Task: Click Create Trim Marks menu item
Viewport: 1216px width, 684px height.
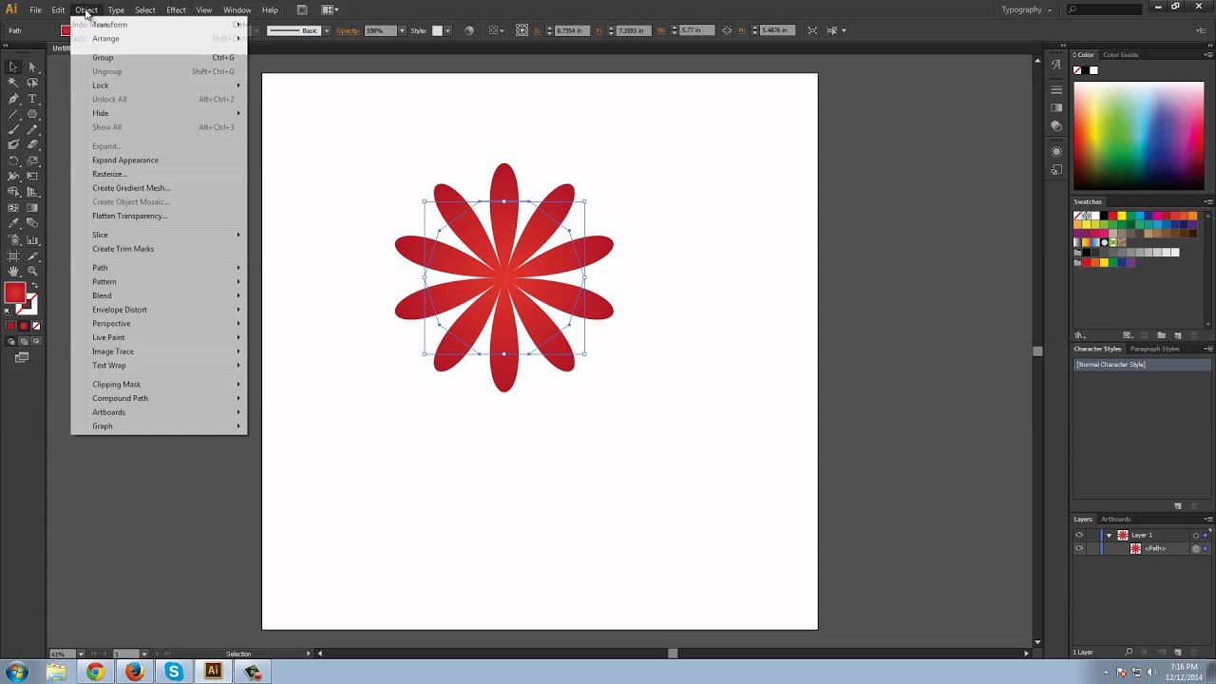Action: coord(123,249)
